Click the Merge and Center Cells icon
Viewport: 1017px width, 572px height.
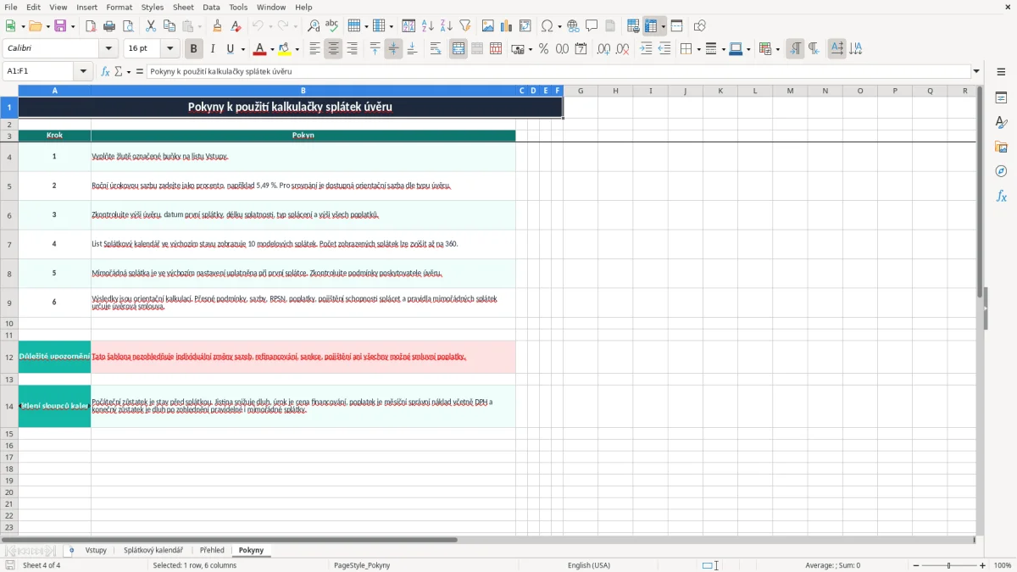coord(458,49)
